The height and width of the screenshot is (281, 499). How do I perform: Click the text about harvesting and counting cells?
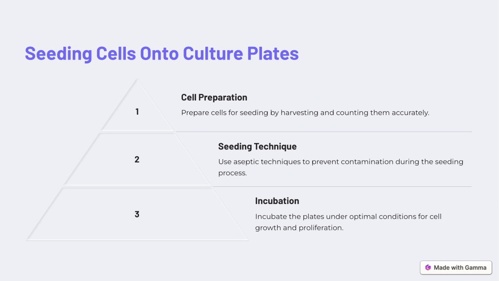point(305,113)
